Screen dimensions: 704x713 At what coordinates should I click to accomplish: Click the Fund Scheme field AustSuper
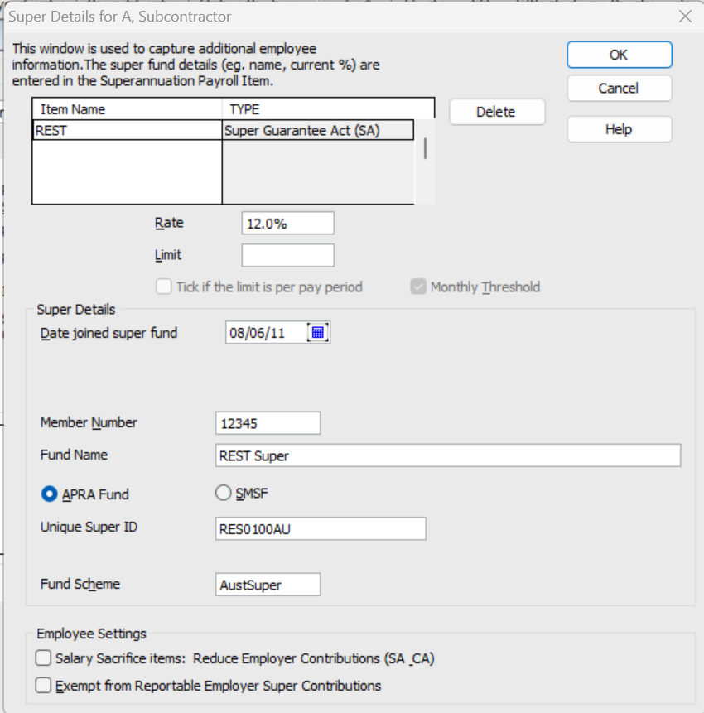pyautogui.click(x=268, y=585)
